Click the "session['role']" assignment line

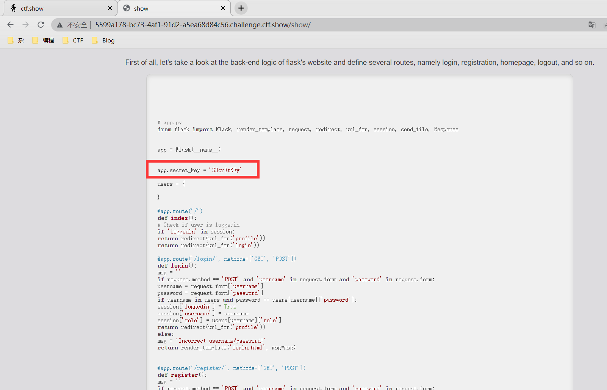219,321
